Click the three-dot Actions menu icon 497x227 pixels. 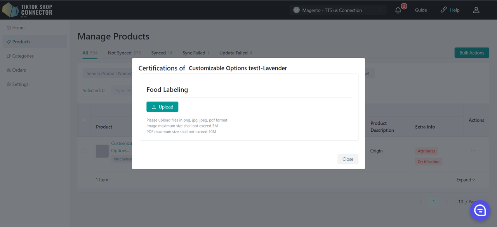pyautogui.click(x=473, y=151)
